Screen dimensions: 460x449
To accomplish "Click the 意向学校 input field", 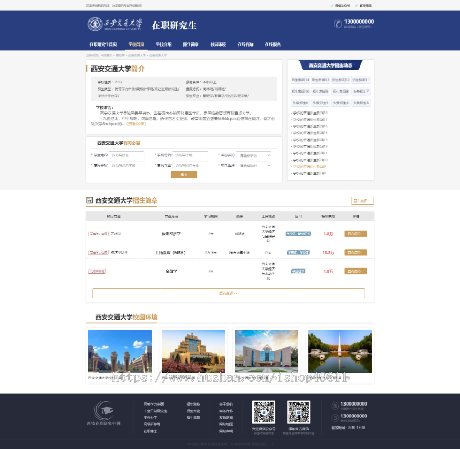I will [x=126, y=165].
